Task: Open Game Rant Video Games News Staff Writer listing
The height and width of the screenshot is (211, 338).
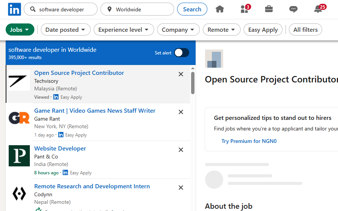Action: click(x=95, y=111)
